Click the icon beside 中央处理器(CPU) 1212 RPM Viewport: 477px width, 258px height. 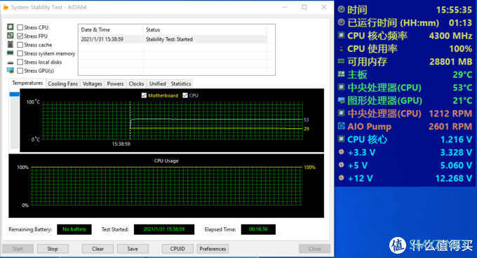342,114
